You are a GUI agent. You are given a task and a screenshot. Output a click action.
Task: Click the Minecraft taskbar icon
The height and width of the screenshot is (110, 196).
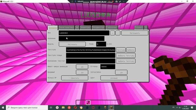click(111, 108)
